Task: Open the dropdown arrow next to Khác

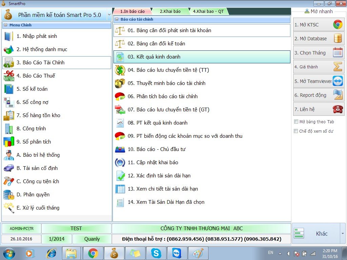Action: tap(342, 234)
